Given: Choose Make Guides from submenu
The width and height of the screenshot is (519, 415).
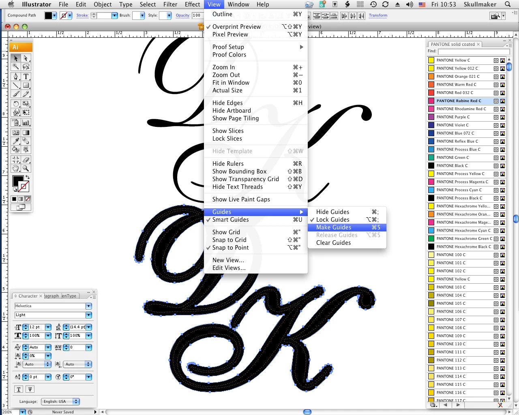Looking at the screenshot, I should click(x=347, y=227).
